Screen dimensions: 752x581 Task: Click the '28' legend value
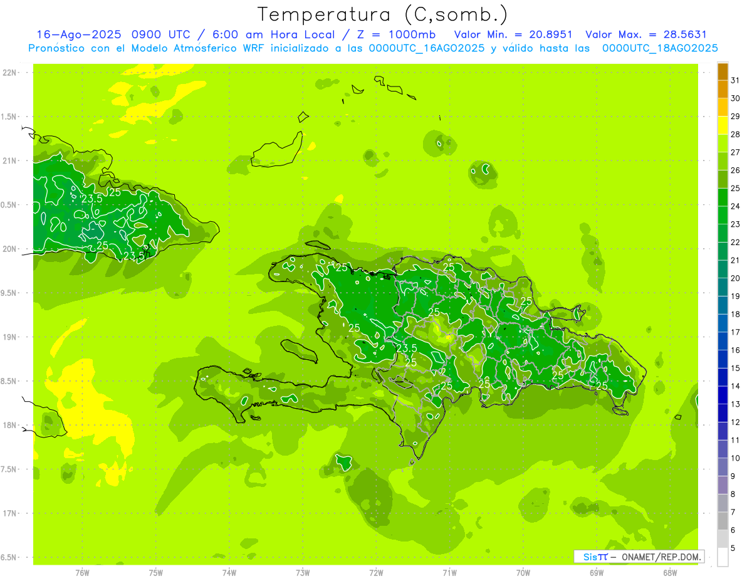tap(735, 135)
